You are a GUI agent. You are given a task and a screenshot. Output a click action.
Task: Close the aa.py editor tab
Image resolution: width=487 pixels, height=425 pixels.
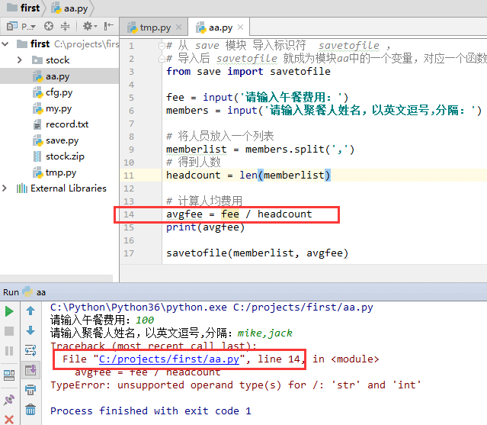click(x=240, y=27)
